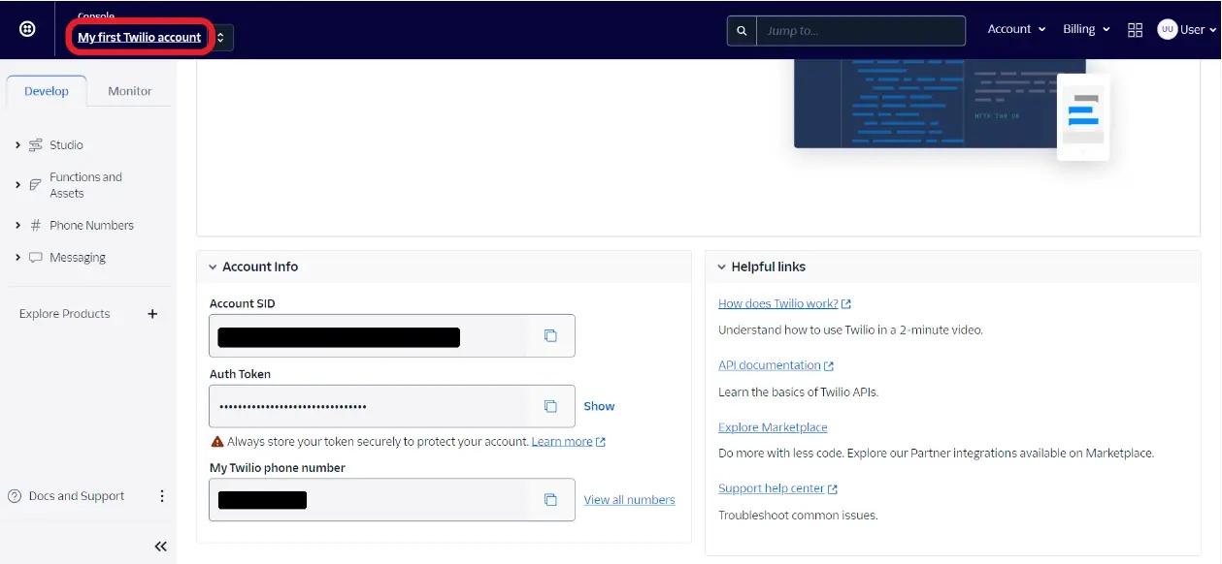Image resolution: width=1222 pixels, height=564 pixels.
Task: Open Messaging in the sidebar
Action: [x=78, y=258]
